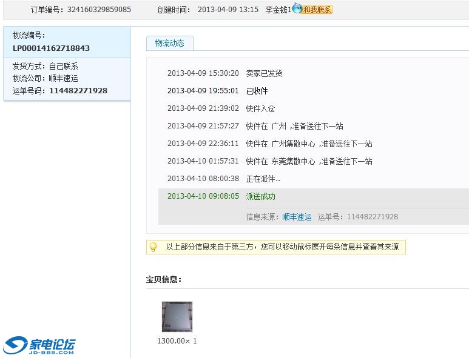Switch to the 物流动态 tab
This screenshot has height=358, width=469.
pyautogui.click(x=169, y=43)
